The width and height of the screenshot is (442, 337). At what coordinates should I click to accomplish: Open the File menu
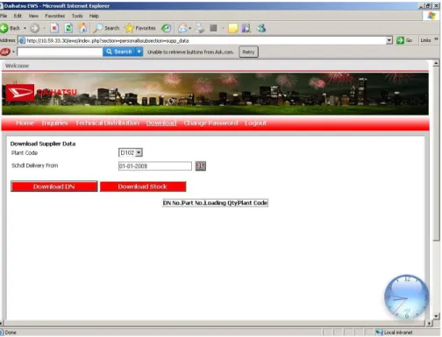(4, 16)
